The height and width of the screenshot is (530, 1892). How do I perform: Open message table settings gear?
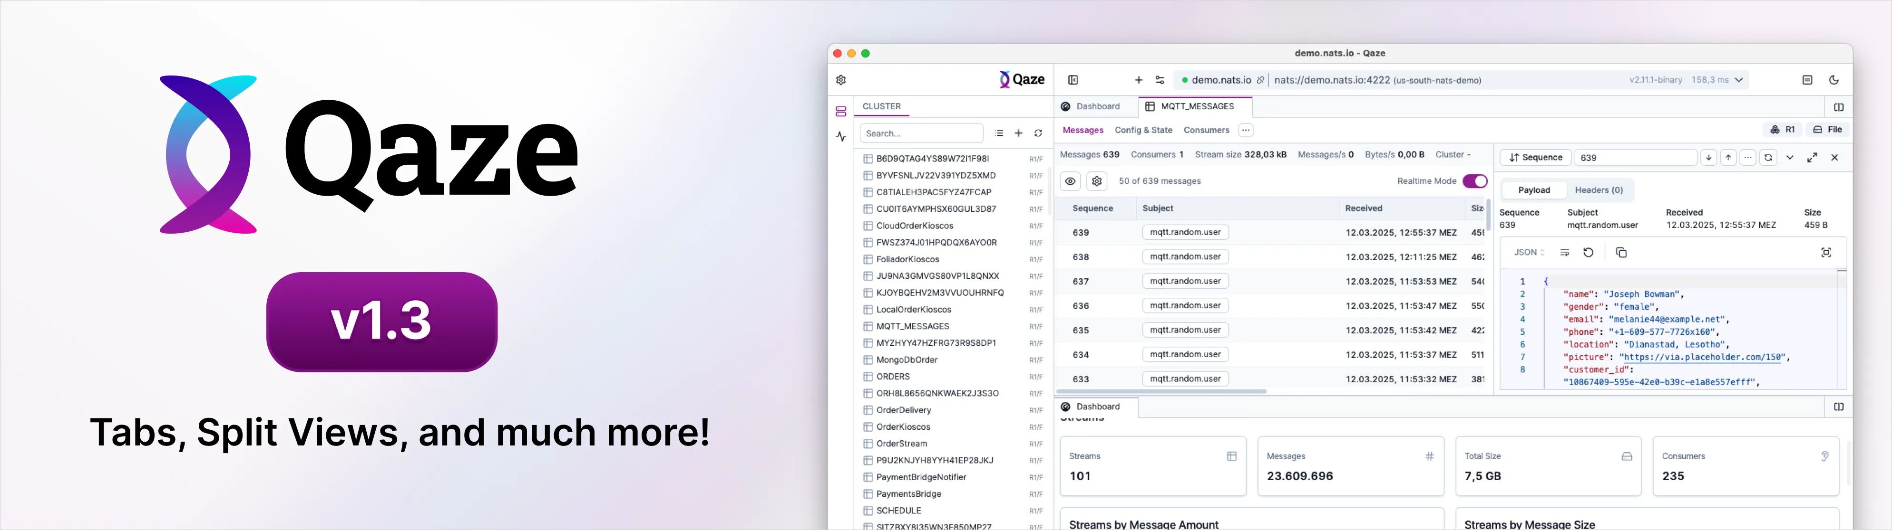[x=1097, y=181]
